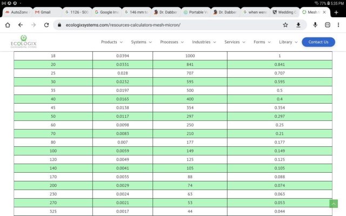This screenshot has width=346, height=216.
Task: Select the mesh 60 cell
Action: tap(53, 125)
